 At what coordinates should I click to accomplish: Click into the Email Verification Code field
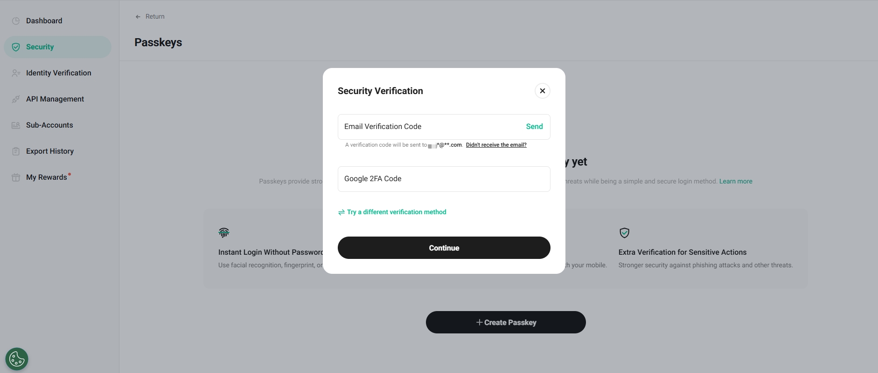click(x=429, y=127)
